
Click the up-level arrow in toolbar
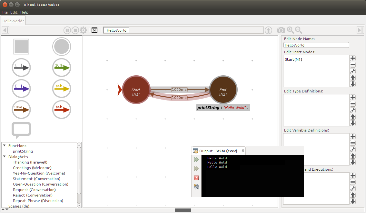tap(268, 30)
